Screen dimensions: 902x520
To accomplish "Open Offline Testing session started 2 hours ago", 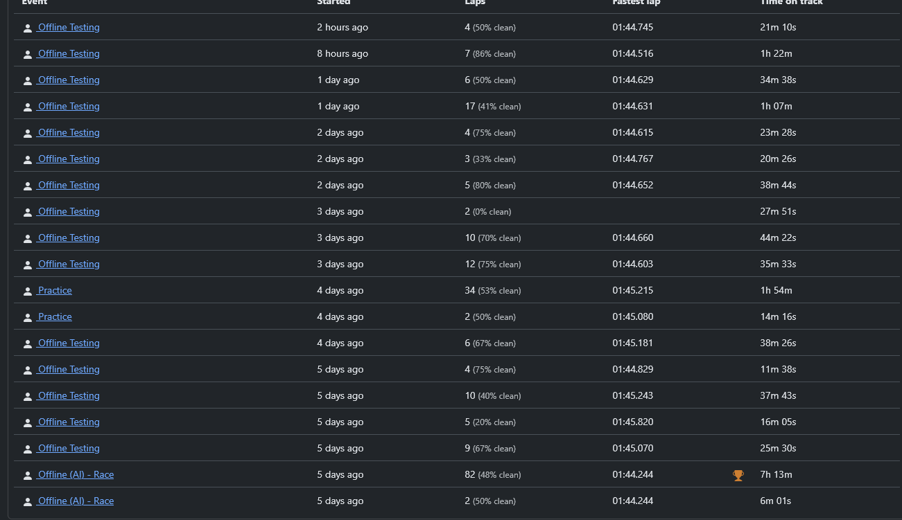I will pyautogui.click(x=68, y=27).
